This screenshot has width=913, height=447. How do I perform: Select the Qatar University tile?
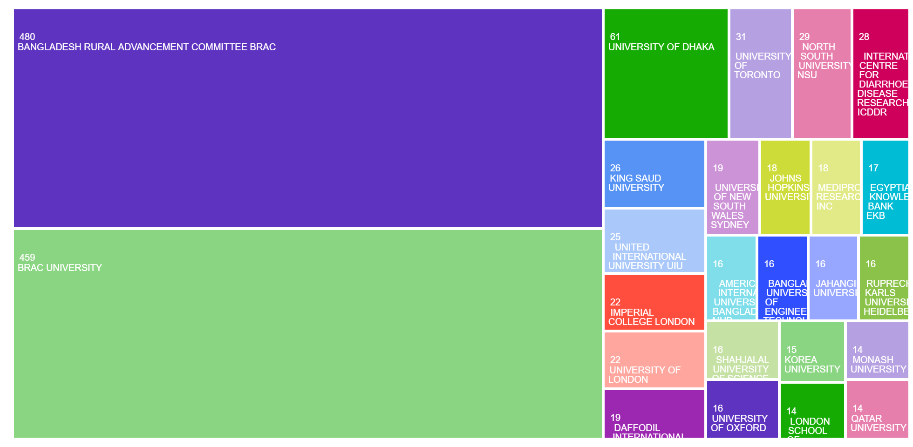[877, 409]
